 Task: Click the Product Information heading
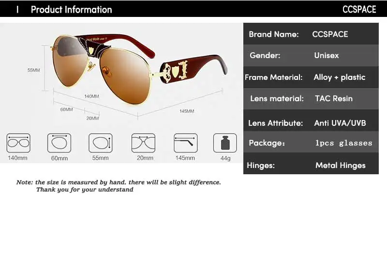point(71,10)
